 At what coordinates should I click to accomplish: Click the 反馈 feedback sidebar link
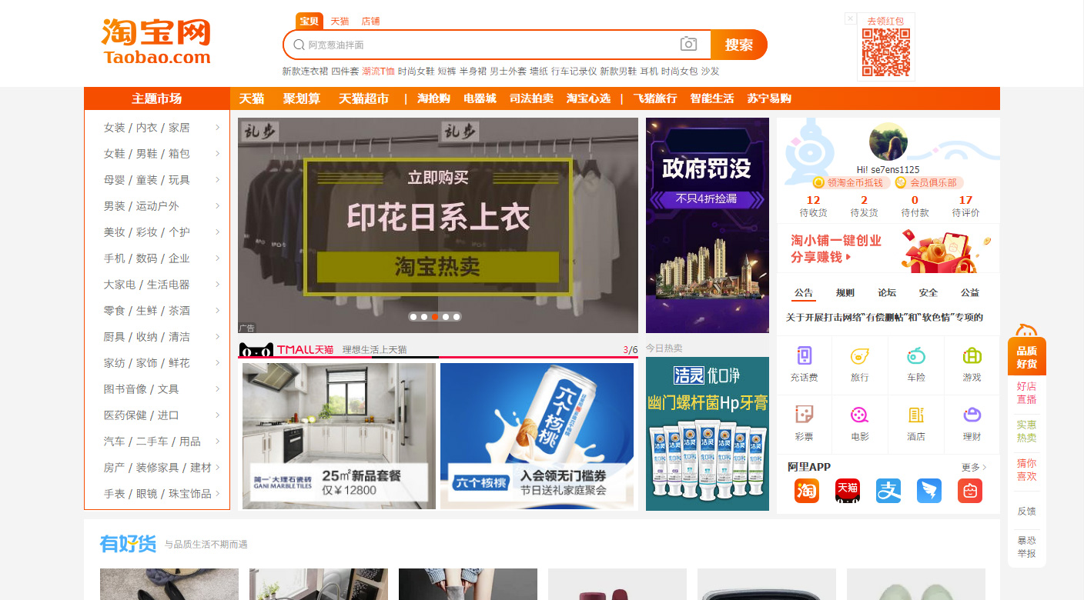[1027, 511]
